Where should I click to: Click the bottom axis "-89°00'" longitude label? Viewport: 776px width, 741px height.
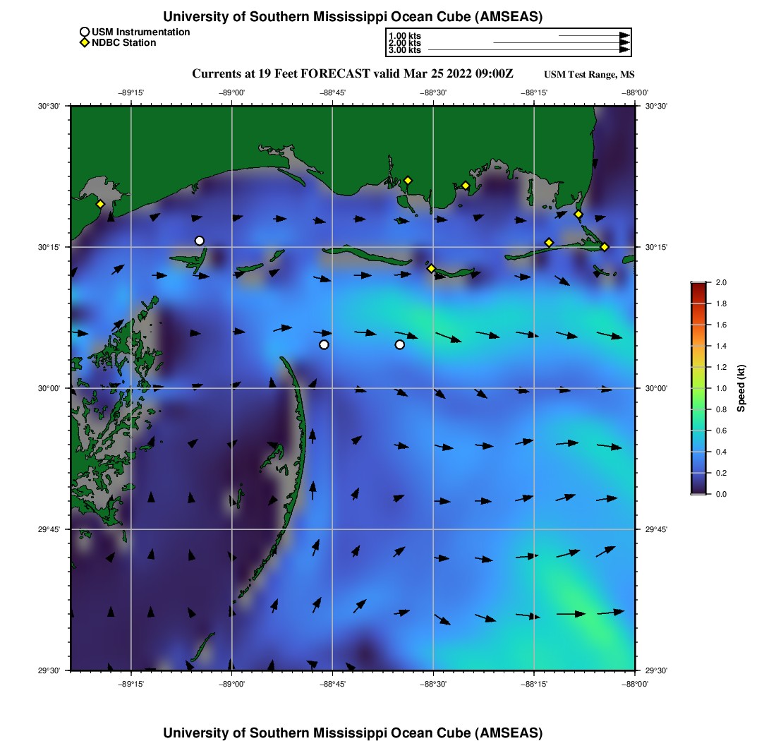(231, 684)
